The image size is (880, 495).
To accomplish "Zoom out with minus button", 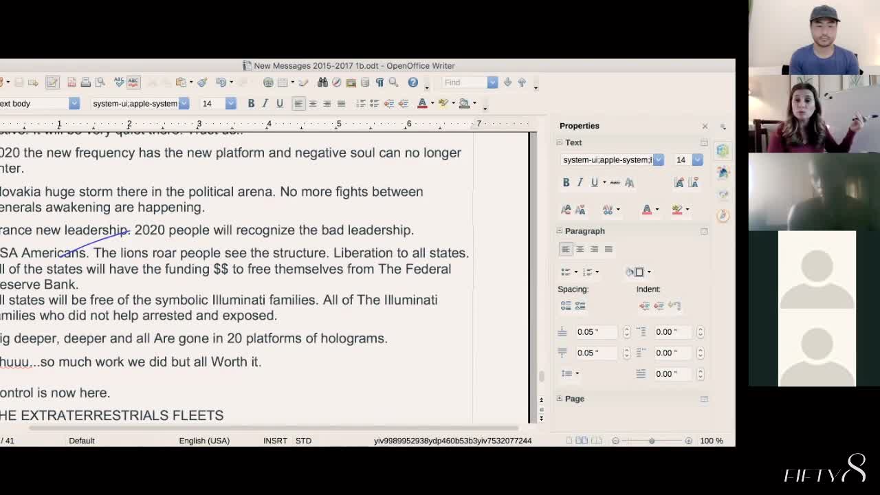I will pos(615,441).
